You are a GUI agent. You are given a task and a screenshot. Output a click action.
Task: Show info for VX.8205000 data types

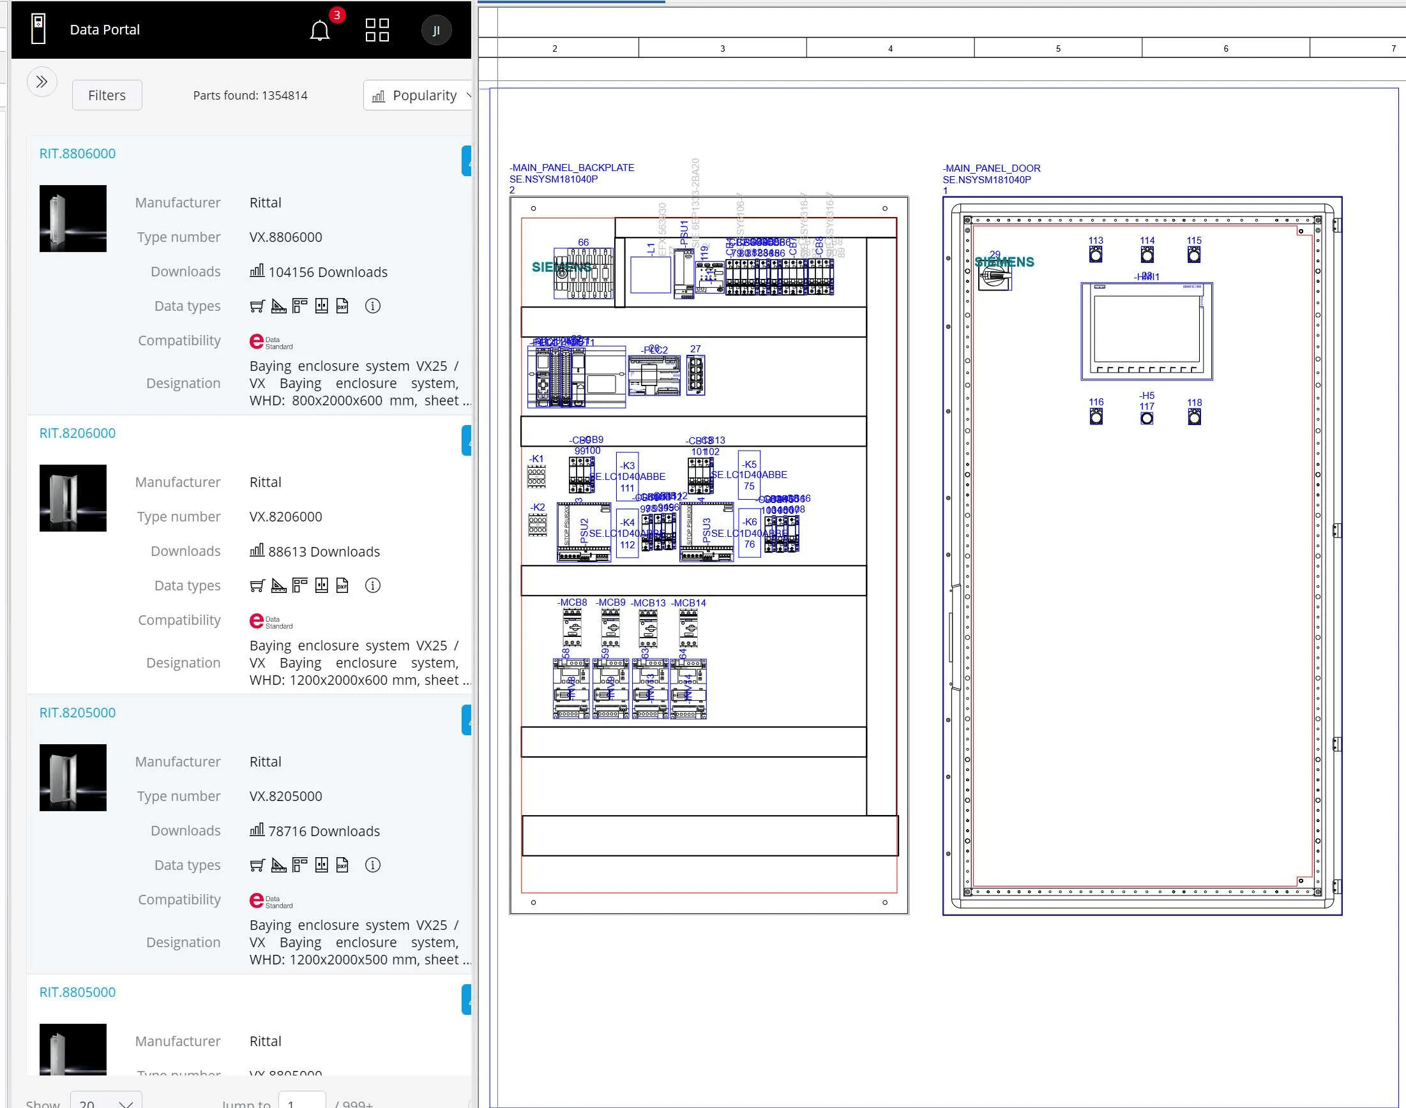(x=372, y=865)
